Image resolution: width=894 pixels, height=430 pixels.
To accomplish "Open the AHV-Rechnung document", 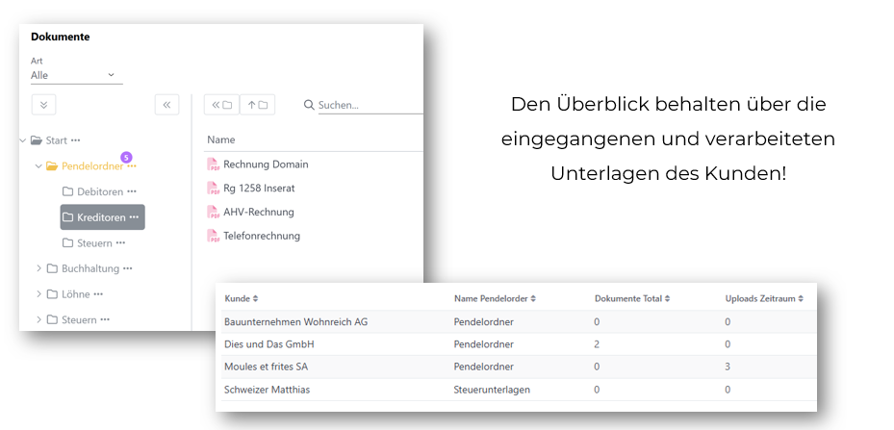I will click(258, 212).
